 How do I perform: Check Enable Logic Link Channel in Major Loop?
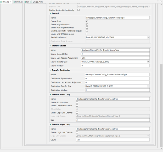tap(77, 132)
